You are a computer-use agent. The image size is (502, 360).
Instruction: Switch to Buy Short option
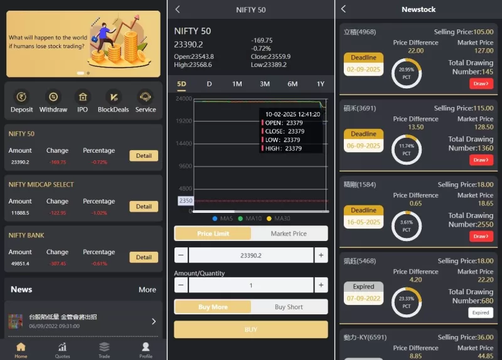[x=289, y=307]
